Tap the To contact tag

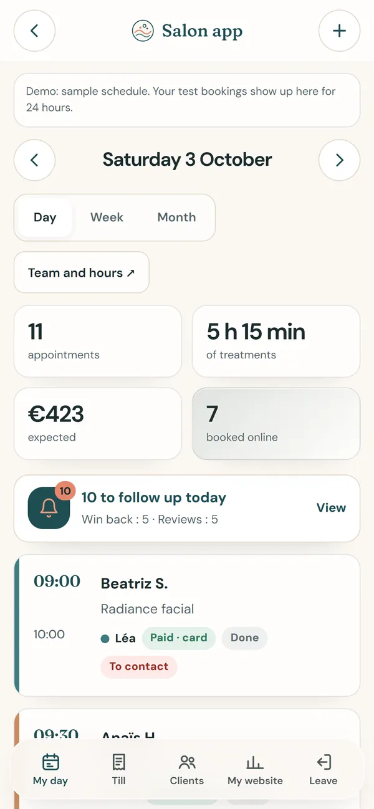(139, 666)
